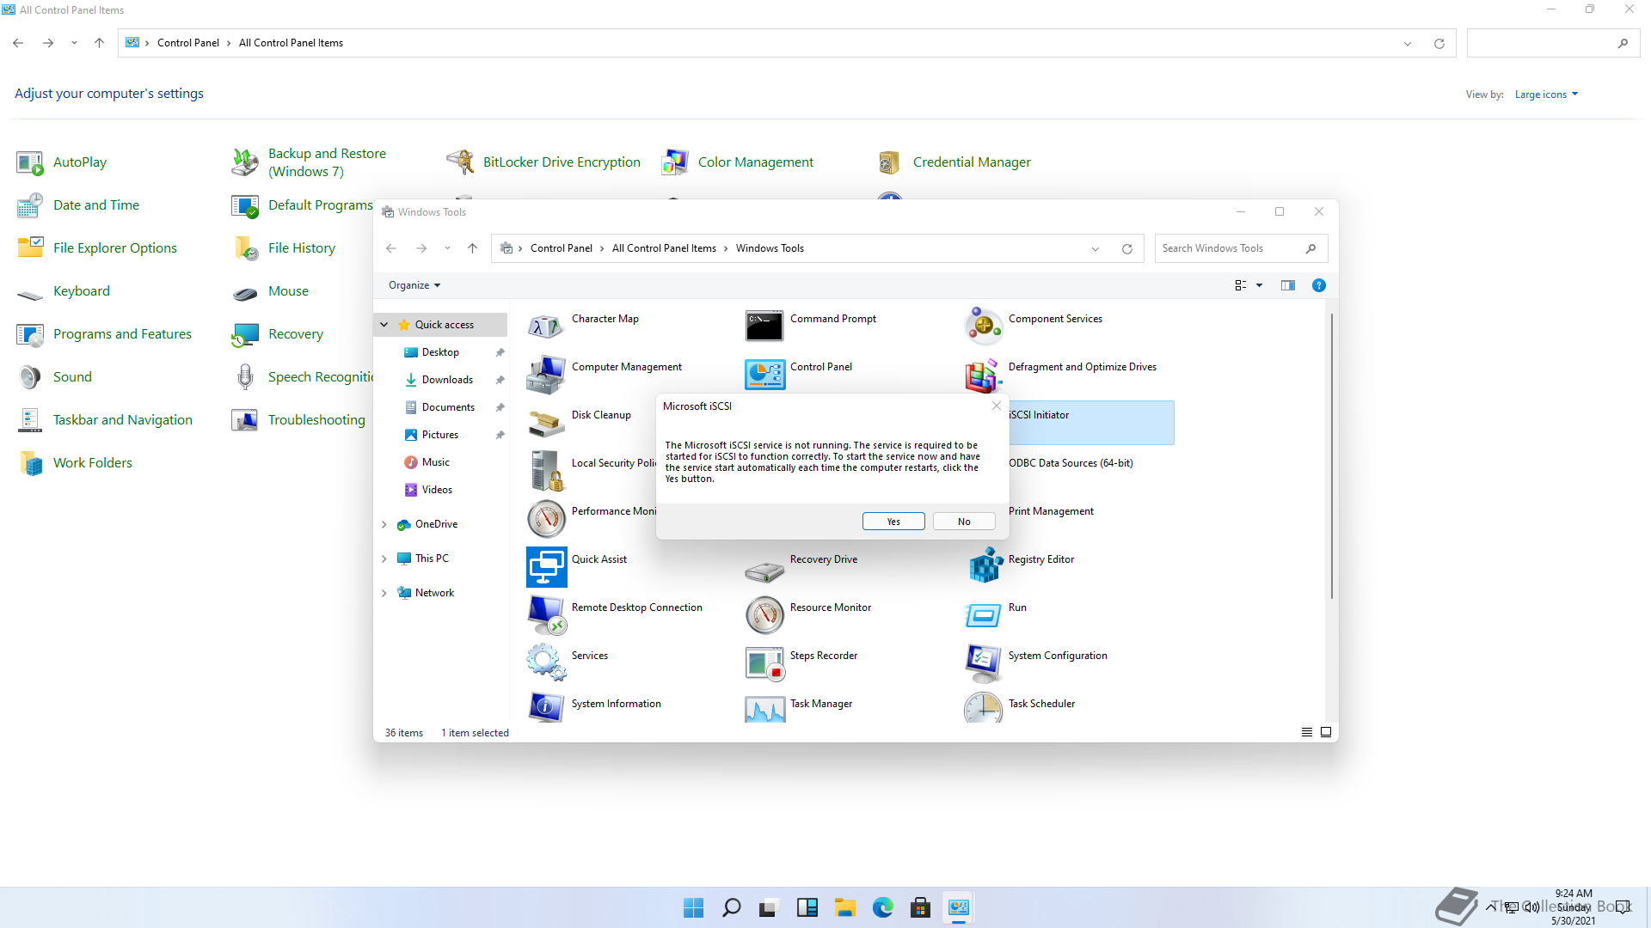Open Character Map tool icon

(546, 327)
